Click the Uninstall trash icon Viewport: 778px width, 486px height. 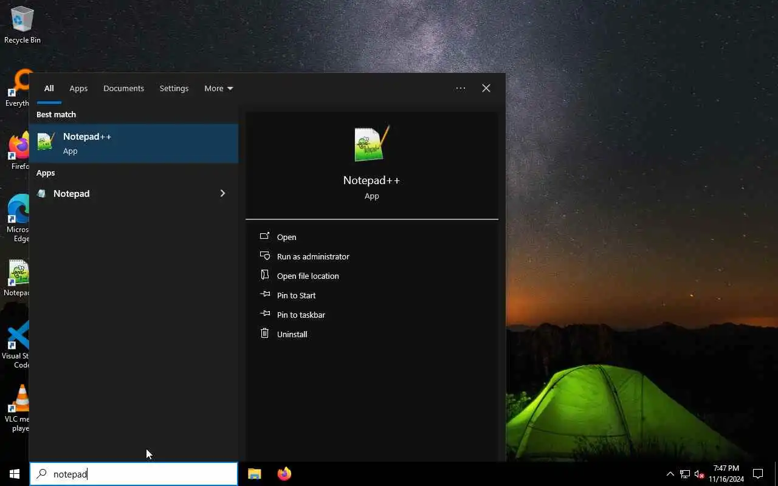point(264,333)
